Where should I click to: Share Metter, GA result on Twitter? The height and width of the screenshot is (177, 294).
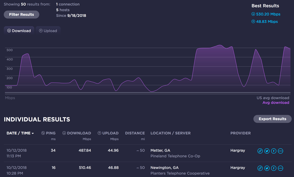point(267,151)
